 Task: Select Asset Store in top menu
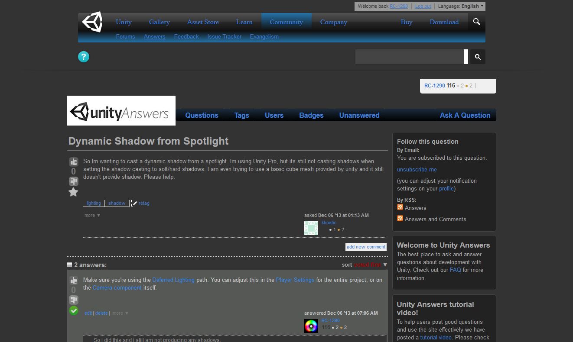(x=203, y=22)
